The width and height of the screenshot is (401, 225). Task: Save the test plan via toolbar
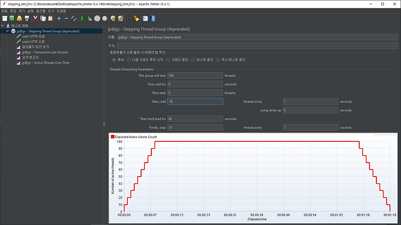pyautogui.click(x=27, y=18)
